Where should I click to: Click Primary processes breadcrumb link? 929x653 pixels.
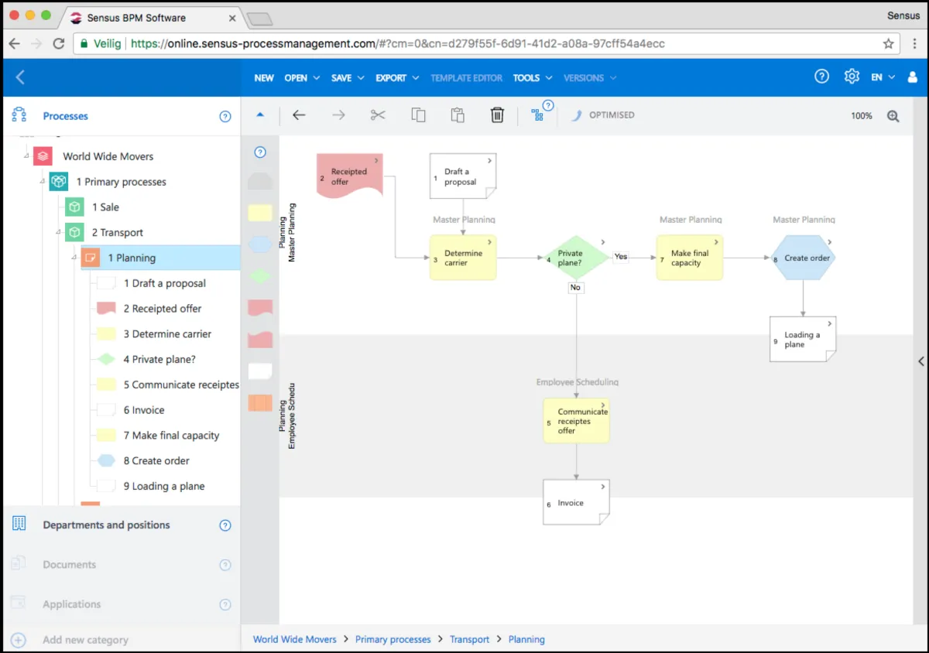click(393, 640)
